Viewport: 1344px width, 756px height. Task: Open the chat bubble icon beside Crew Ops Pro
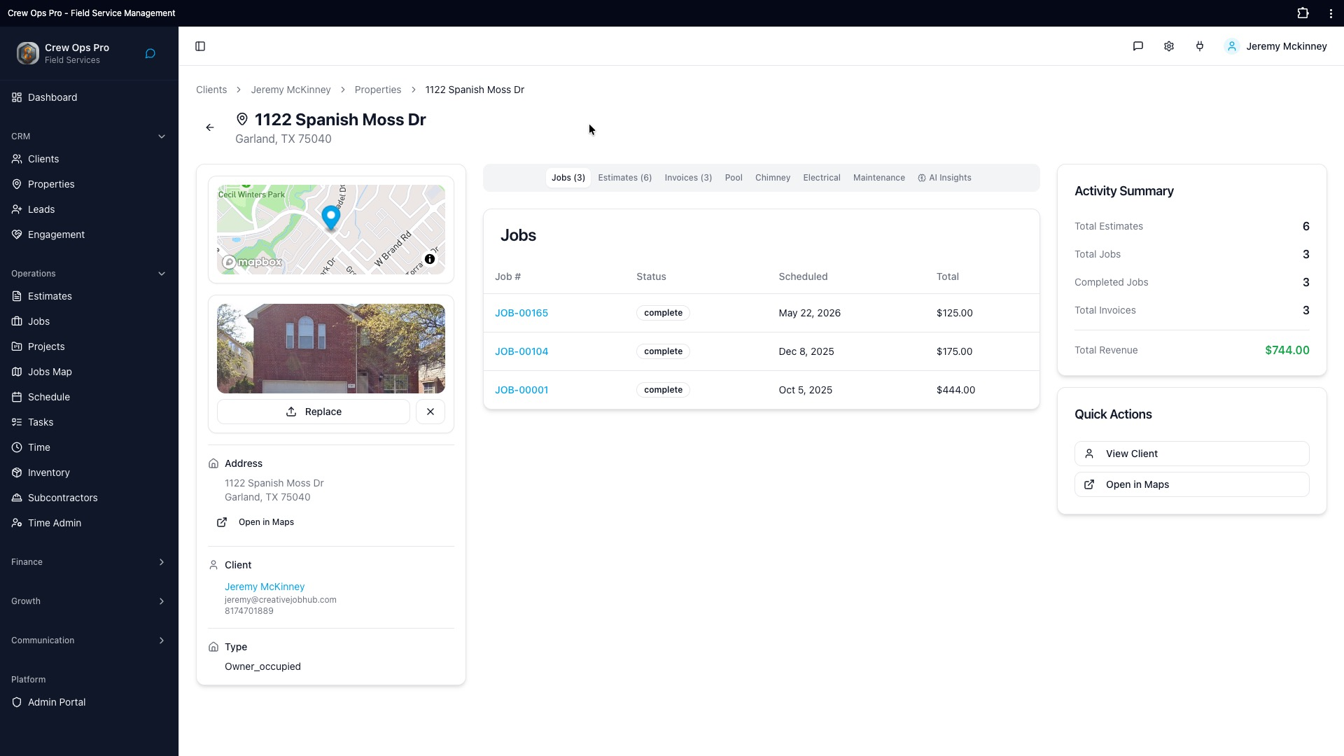[x=150, y=54]
